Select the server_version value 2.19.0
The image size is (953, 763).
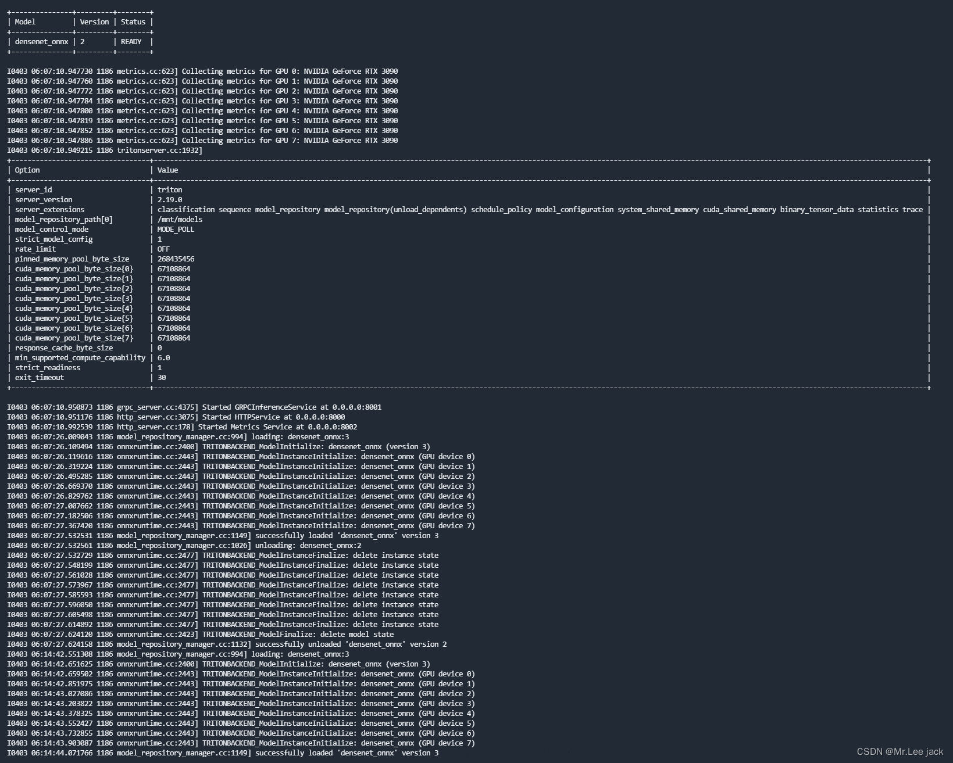[x=169, y=200]
